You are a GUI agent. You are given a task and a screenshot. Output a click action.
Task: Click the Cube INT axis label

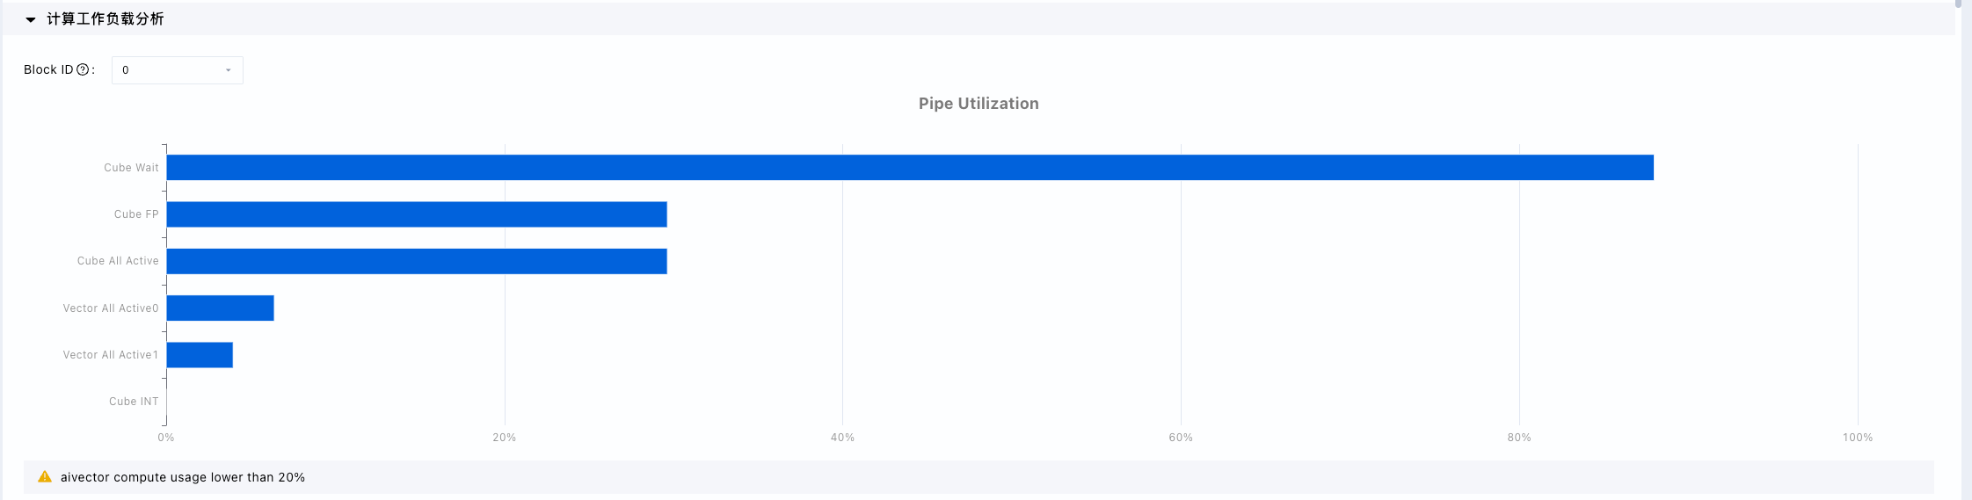click(134, 402)
